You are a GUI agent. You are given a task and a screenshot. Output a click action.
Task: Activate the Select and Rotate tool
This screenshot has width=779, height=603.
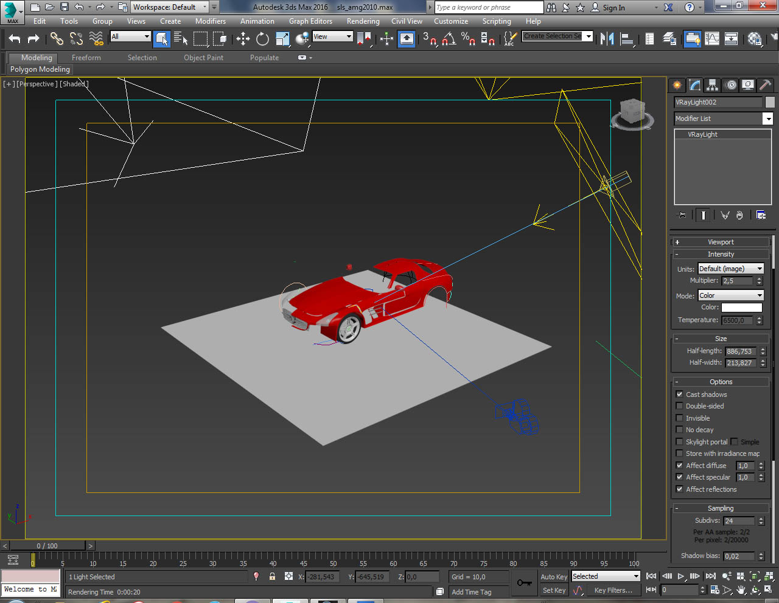click(x=262, y=39)
